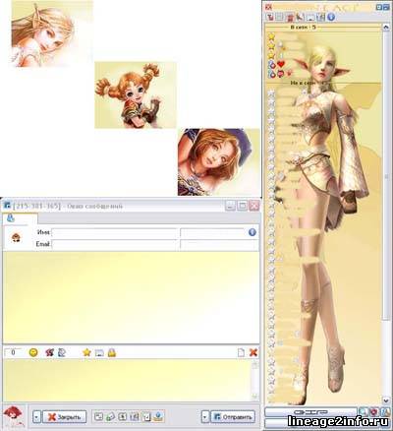
Task: Click the yellow padlock icon in message toolbar
Action: click(x=112, y=352)
